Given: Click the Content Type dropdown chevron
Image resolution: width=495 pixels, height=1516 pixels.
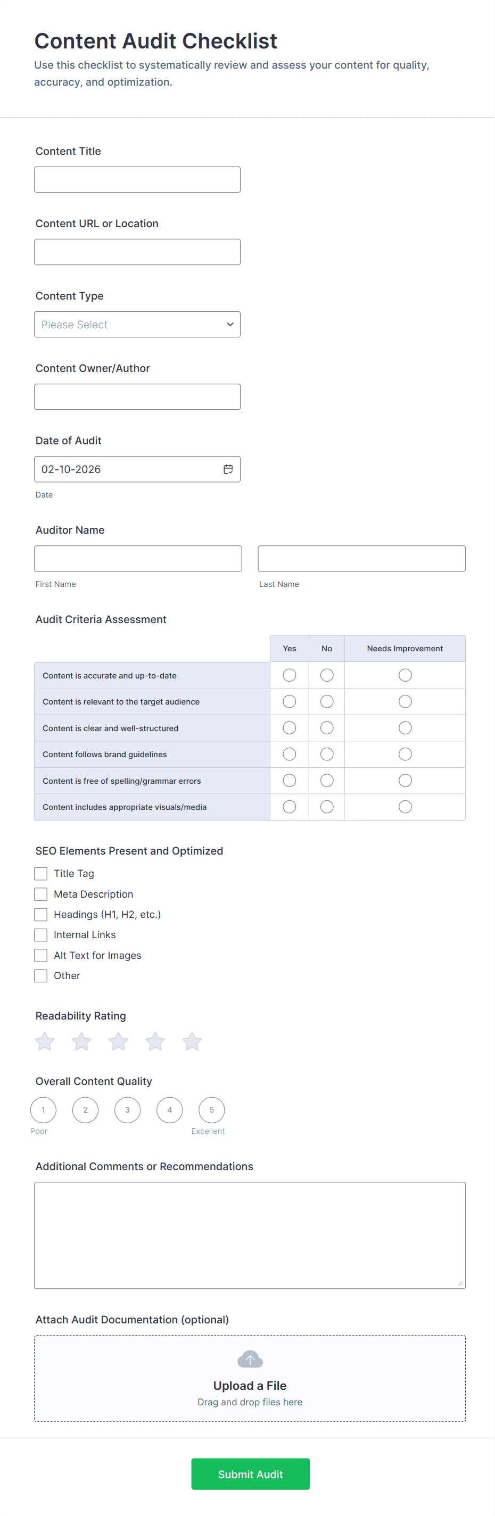Looking at the screenshot, I should coord(229,324).
